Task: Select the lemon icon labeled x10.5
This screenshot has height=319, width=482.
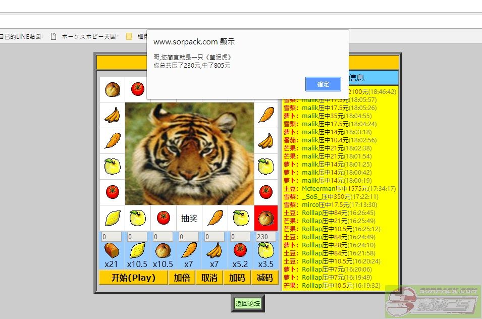Action: 137,250
